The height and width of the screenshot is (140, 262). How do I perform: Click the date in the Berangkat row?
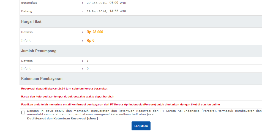97,3
